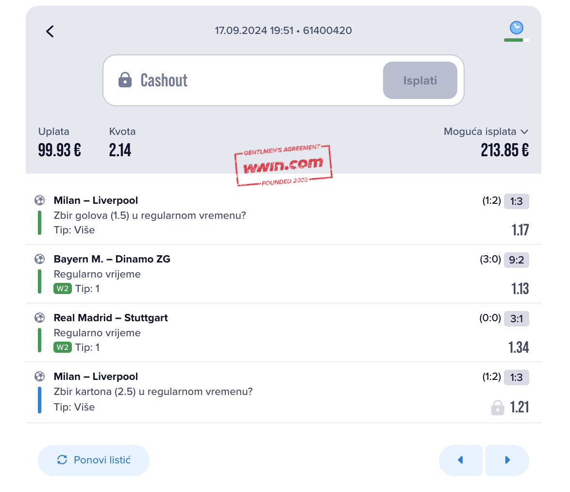Click the football icon beside Bayern M. – Dinamo ZG
The height and width of the screenshot is (492, 570).
point(40,259)
